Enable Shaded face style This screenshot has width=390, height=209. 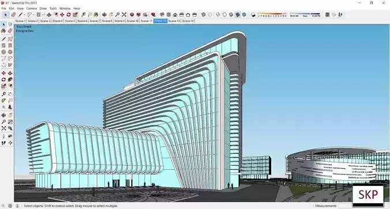click(x=231, y=14)
